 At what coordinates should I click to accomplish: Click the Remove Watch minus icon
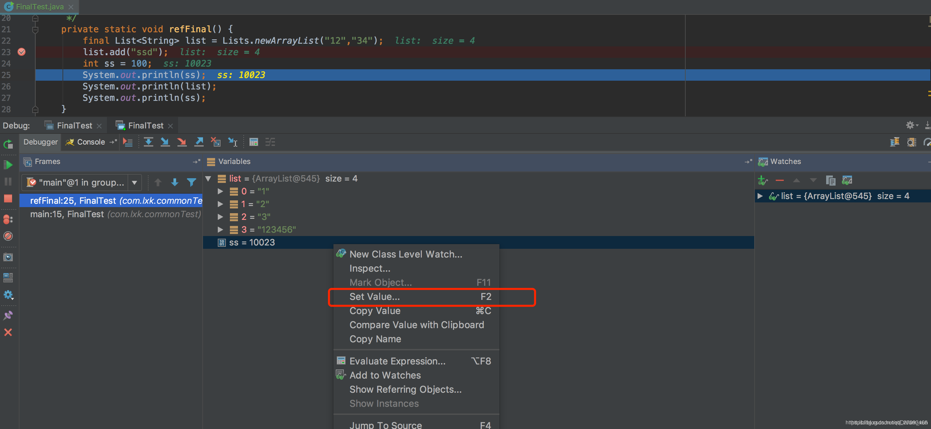coord(779,180)
